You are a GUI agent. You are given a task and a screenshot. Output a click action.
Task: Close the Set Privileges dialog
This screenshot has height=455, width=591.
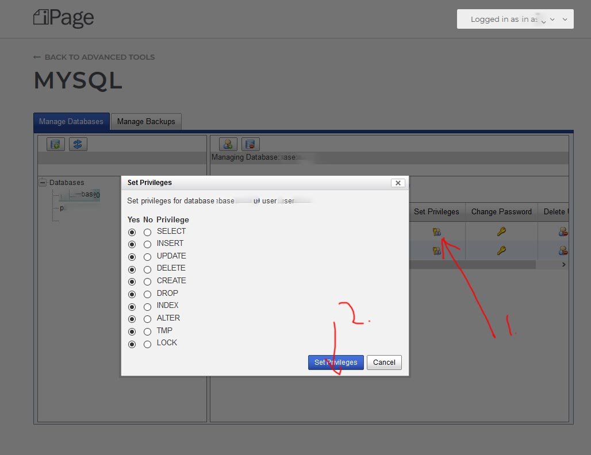tap(398, 183)
